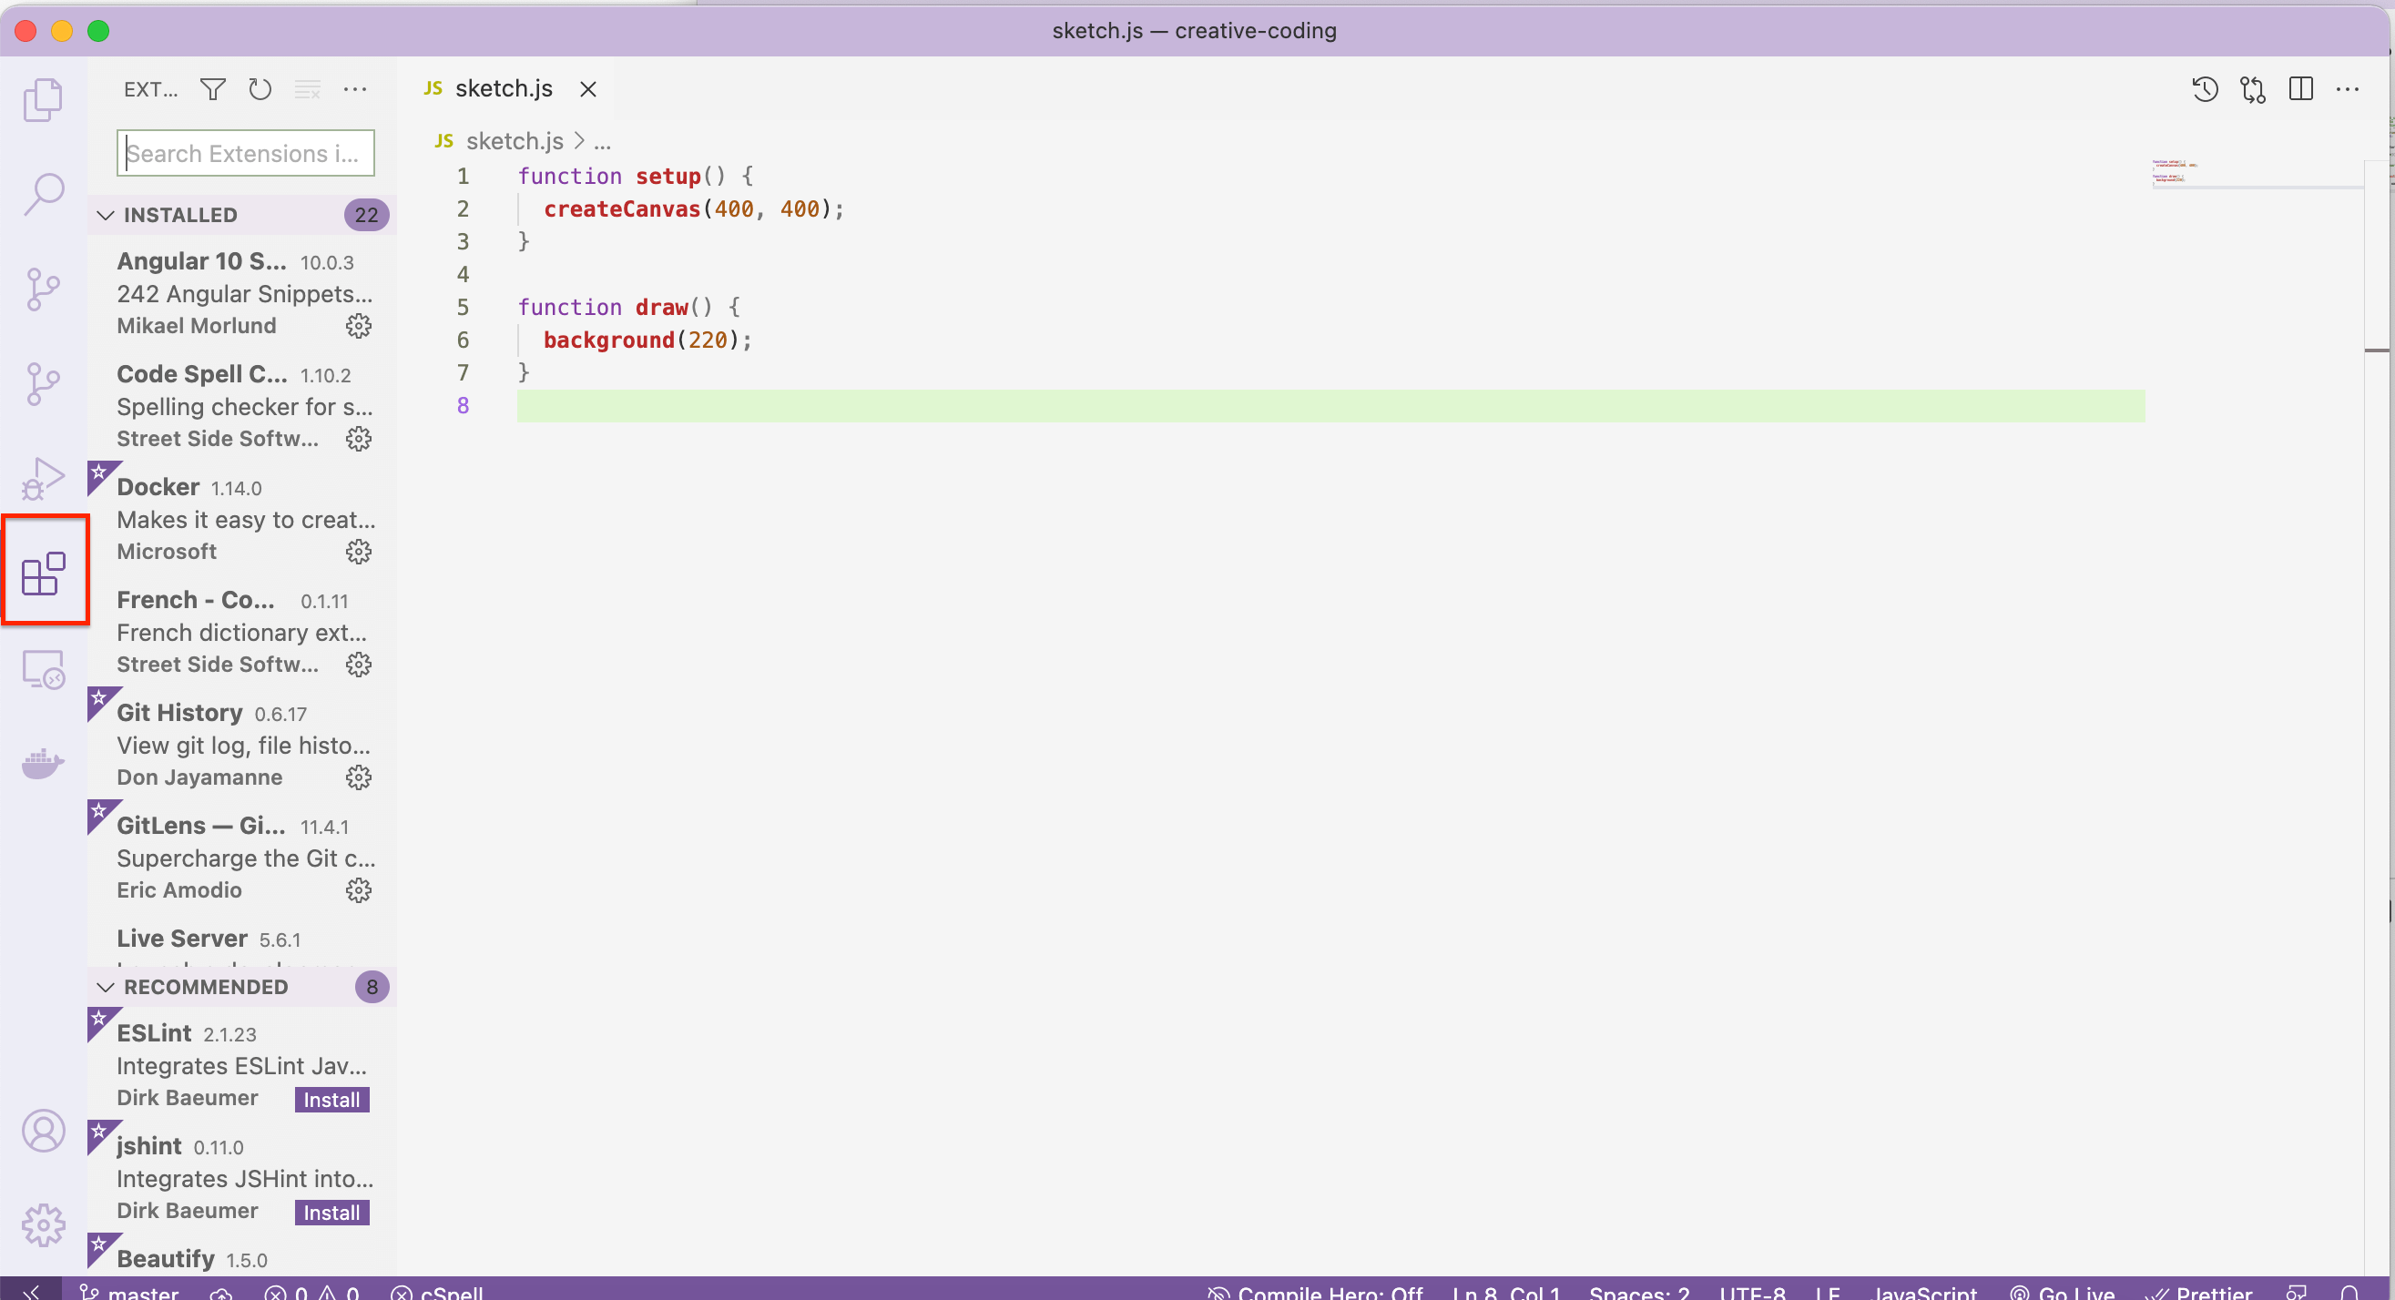Refresh the extensions list
This screenshot has width=2395, height=1300.
point(260,89)
